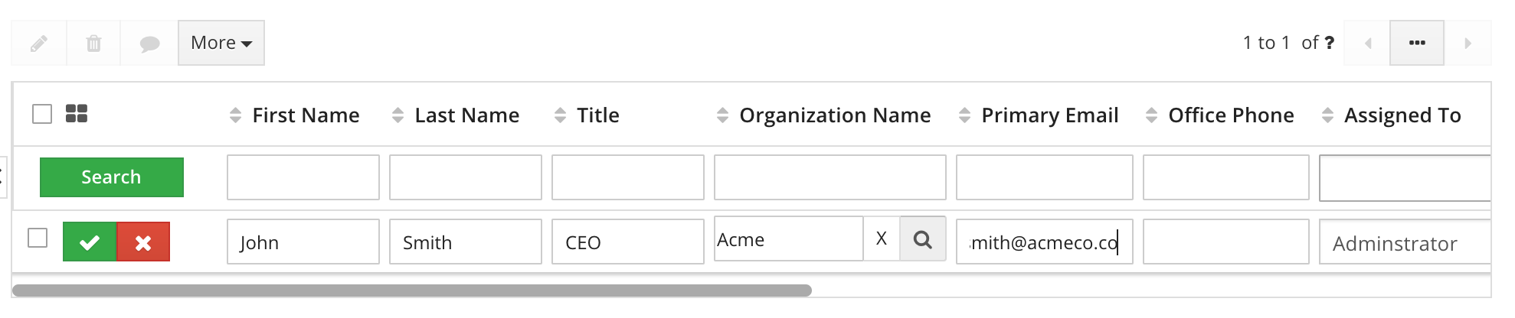Check the John Smith row checkbox
Viewport: 1515px width, 318px height.
(38, 238)
